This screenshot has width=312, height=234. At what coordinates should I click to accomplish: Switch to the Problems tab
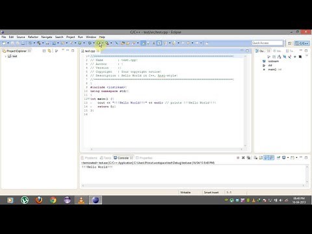(89, 158)
